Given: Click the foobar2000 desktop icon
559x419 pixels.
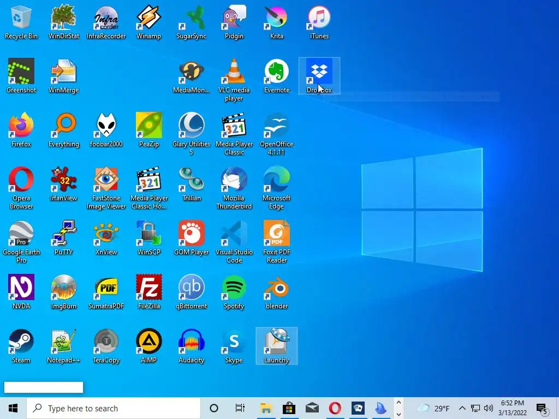Looking at the screenshot, I should coord(106,130).
